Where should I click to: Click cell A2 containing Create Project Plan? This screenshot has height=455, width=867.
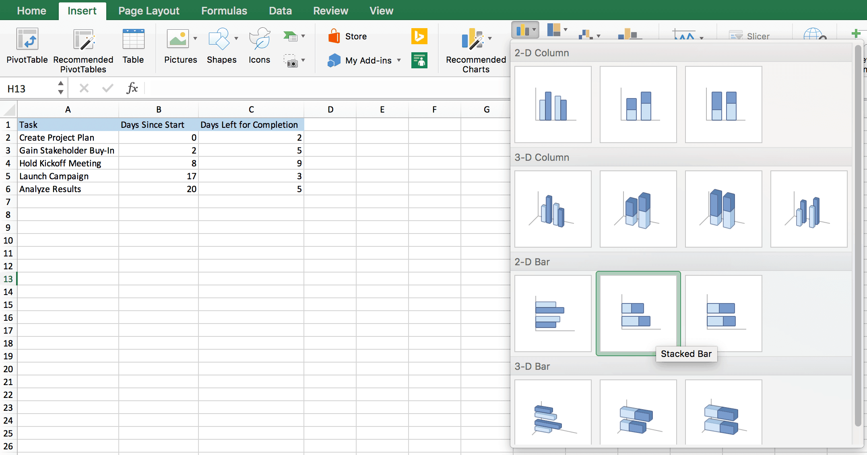tap(68, 138)
